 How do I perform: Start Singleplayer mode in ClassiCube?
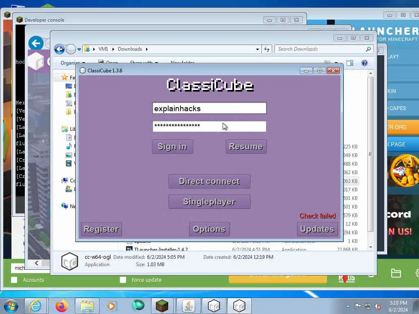point(209,202)
